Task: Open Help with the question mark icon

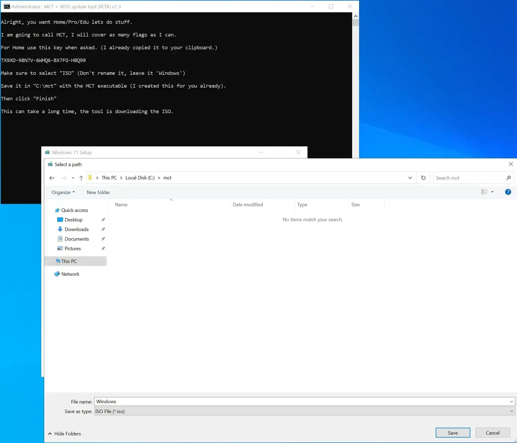Action: point(508,192)
